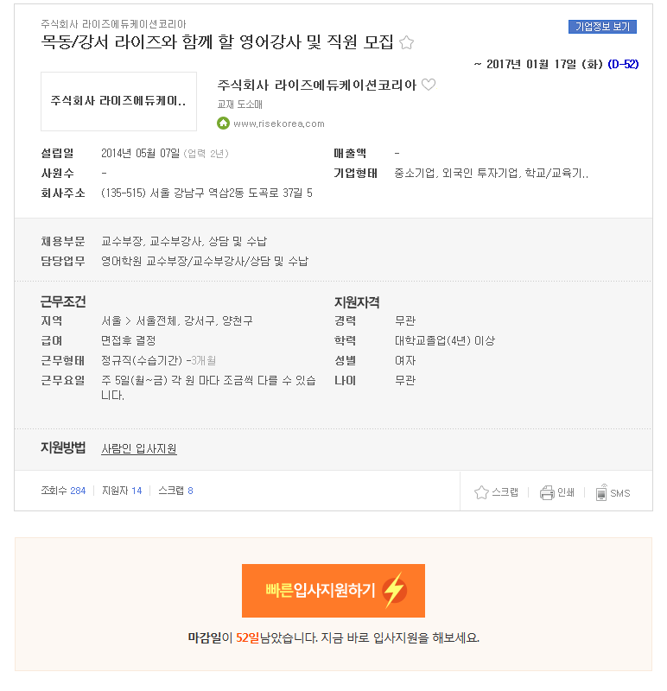Visit www.risekorea.com website link

(x=279, y=124)
